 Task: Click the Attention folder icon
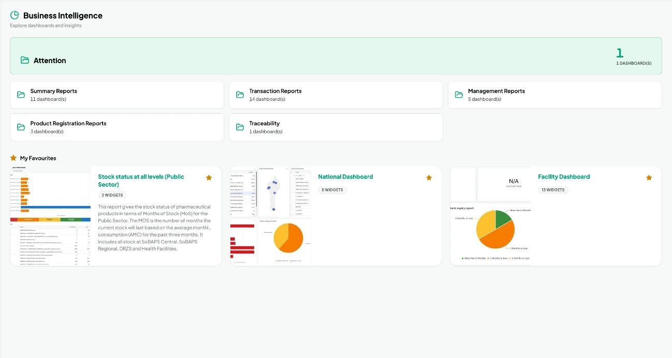tap(25, 60)
